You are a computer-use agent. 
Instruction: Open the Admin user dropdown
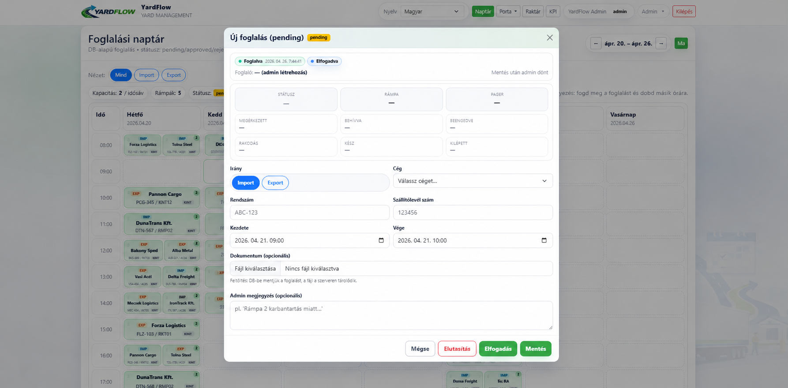click(653, 11)
